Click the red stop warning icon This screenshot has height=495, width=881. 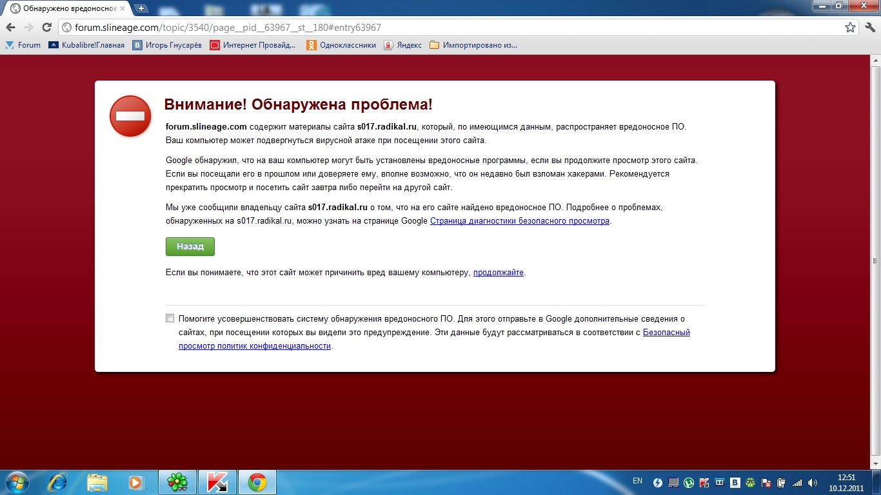pos(130,116)
